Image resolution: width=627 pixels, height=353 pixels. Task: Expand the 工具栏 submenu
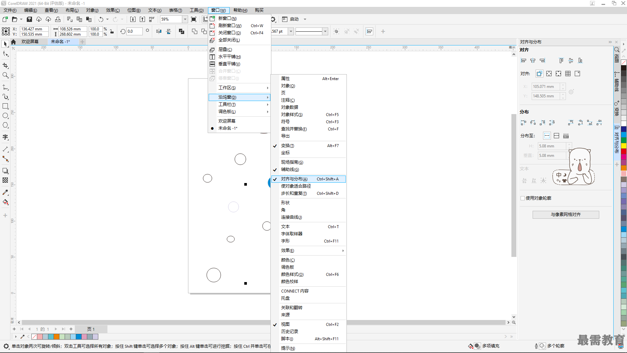click(240, 105)
